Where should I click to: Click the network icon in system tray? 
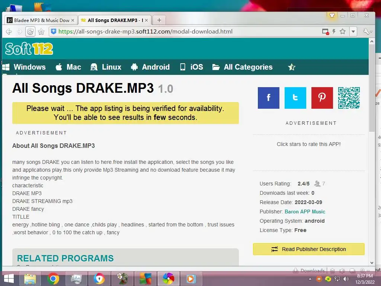coord(337,279)
